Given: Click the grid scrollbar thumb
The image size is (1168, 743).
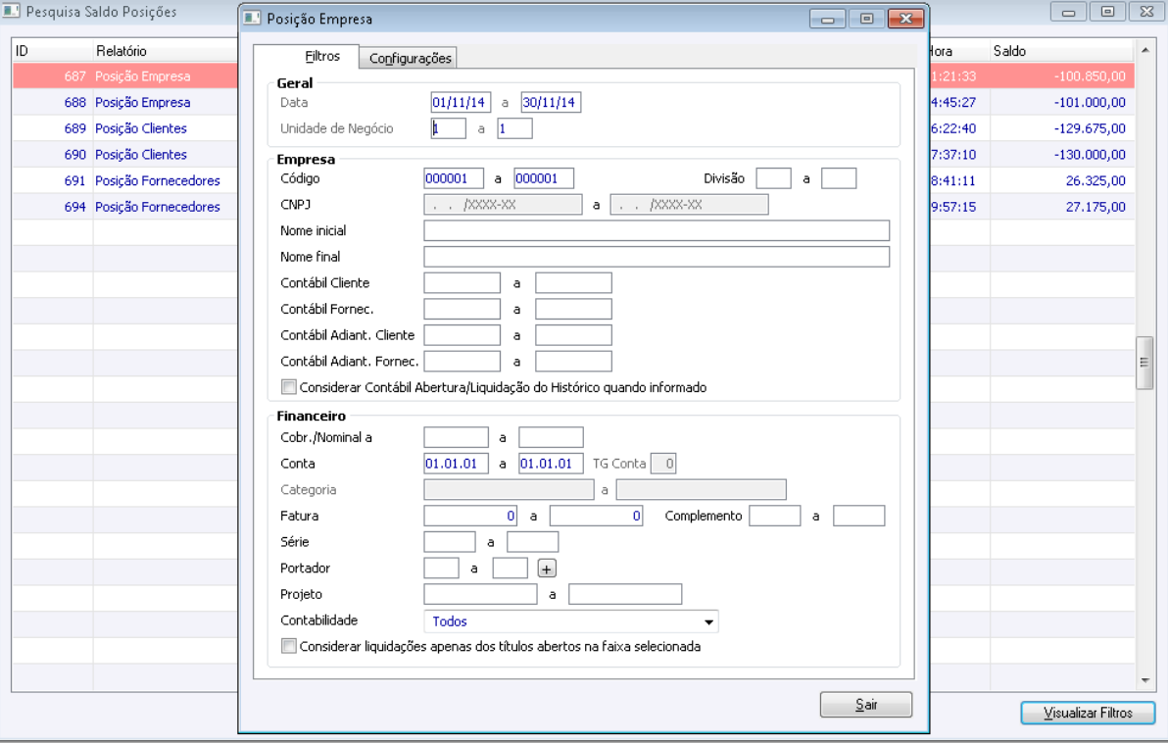Looking at the screenshot, I should [1144, 363].
